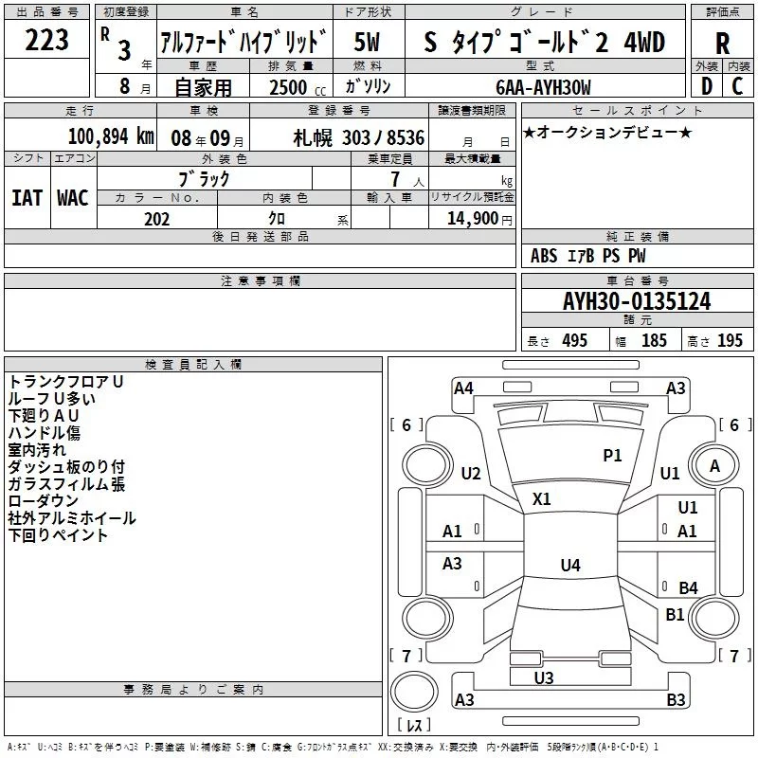This screenshot has width=758, height=758.
Task: Click seating capacity 7 人
Action: (407, 179)
